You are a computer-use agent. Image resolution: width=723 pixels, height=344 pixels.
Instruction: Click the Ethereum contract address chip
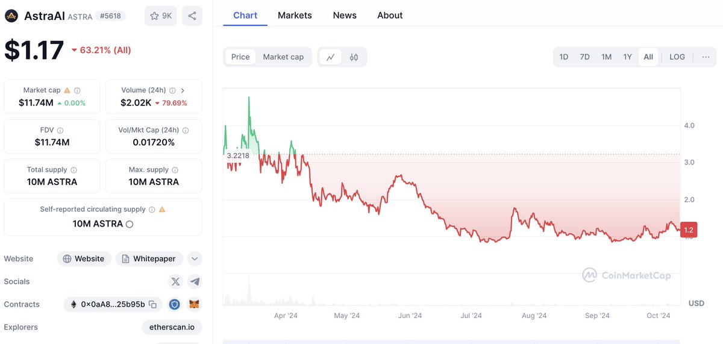coord(113,304)
